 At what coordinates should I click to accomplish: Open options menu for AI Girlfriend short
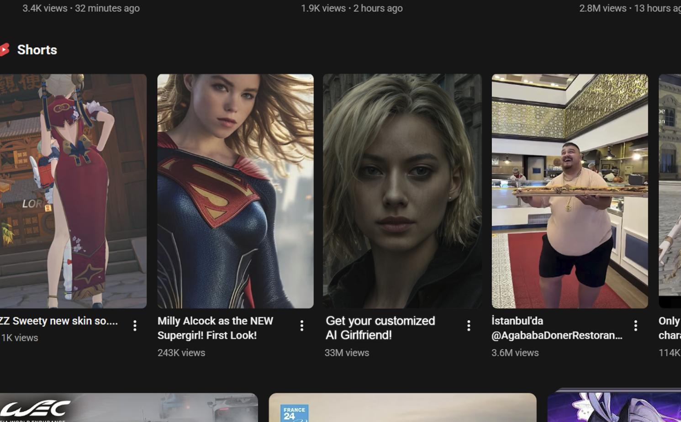[469, 326]
